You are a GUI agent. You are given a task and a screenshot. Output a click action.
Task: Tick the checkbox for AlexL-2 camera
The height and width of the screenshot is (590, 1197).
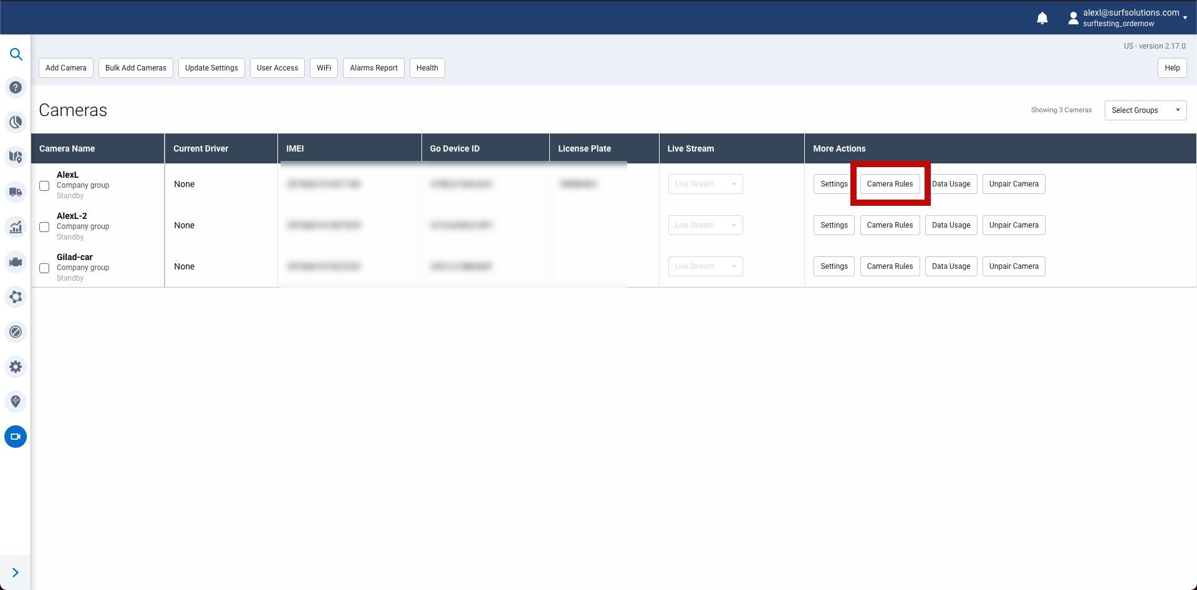coord(44,227)
